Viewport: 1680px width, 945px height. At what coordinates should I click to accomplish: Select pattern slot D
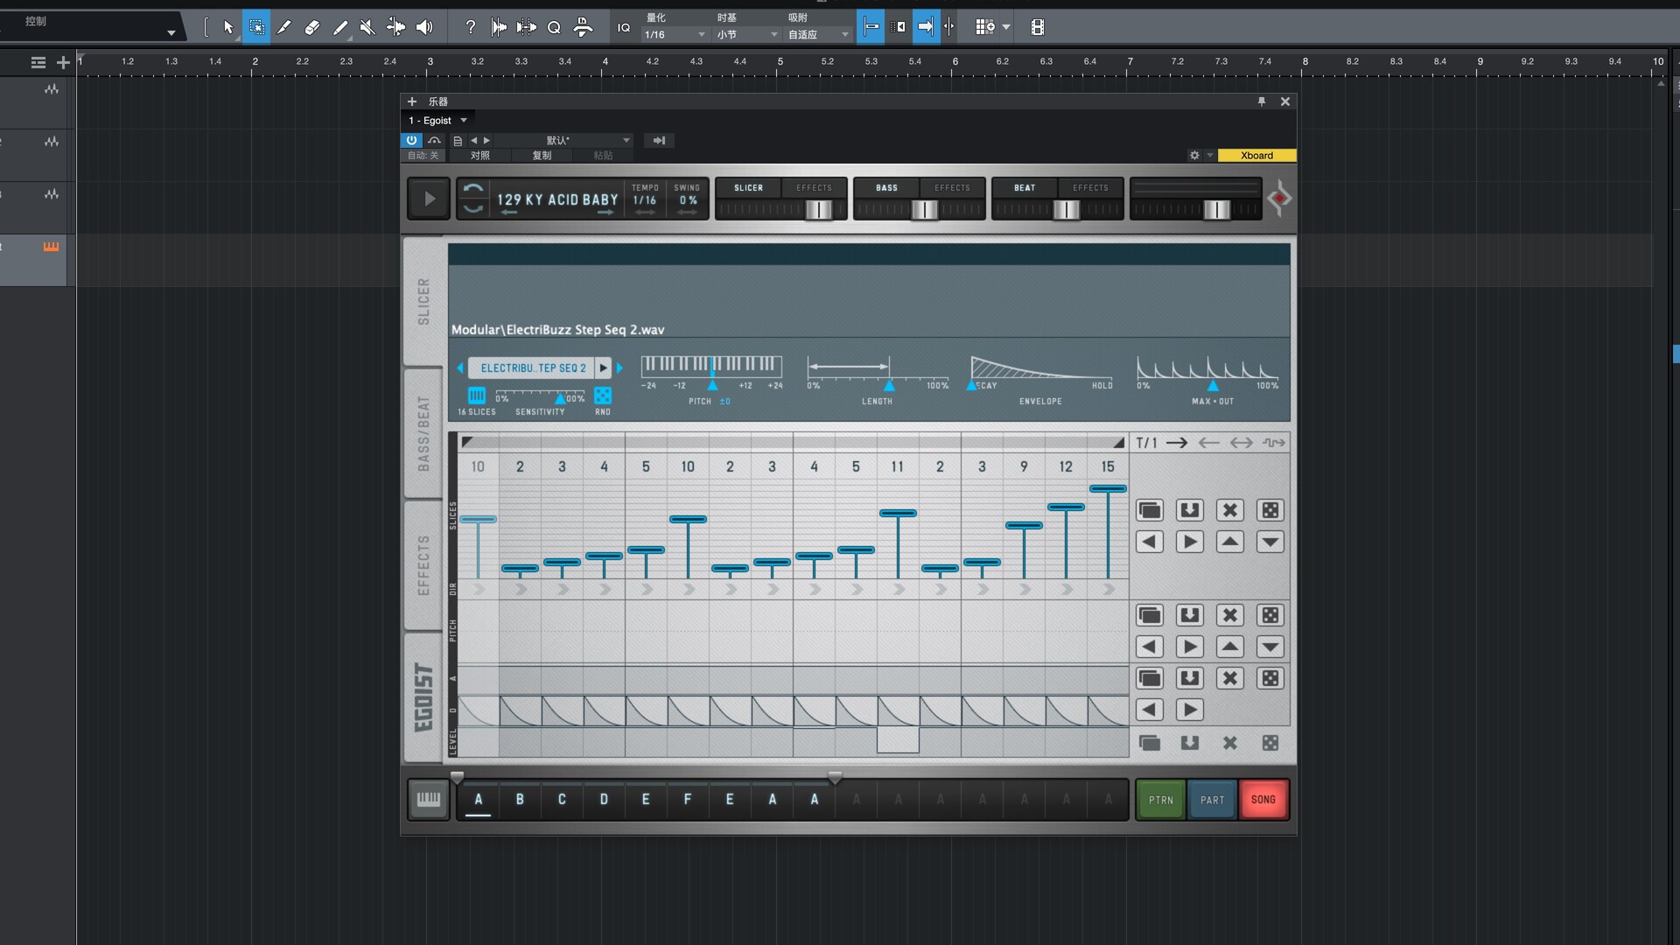(604, 799)
